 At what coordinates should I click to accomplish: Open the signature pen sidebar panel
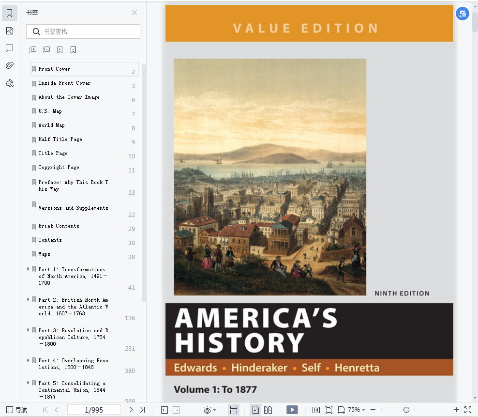click(10, 83)
